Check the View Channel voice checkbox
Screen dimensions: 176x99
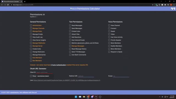pyautogui.click(x=109, y=26)
